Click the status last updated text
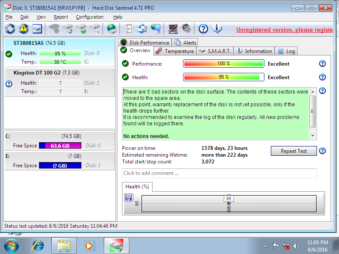This screenshot has width=339, height=254. (x=61, y=226)
